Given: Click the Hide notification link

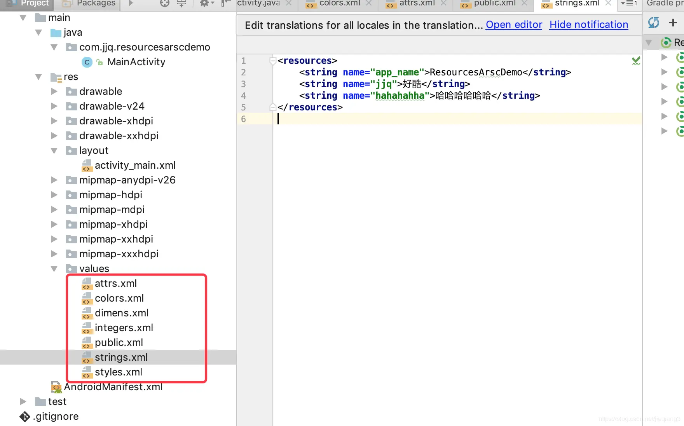Looking at the screenshot, I should pyautogui.click(x=589, y=25).
